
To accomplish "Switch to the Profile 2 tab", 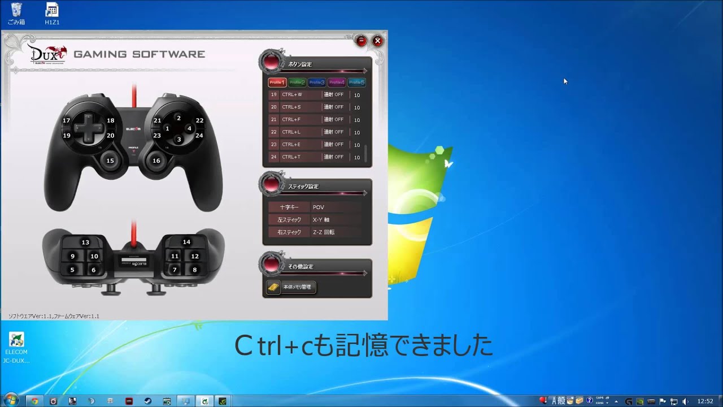I will pyautogui.click(x=297, y=83).
